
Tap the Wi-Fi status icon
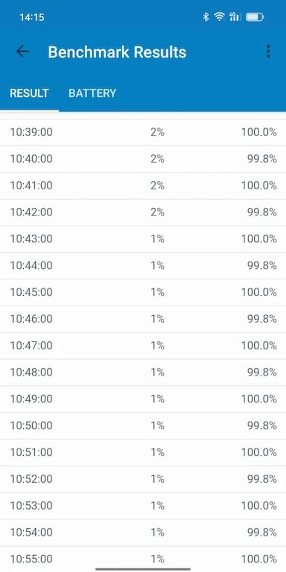219,17
